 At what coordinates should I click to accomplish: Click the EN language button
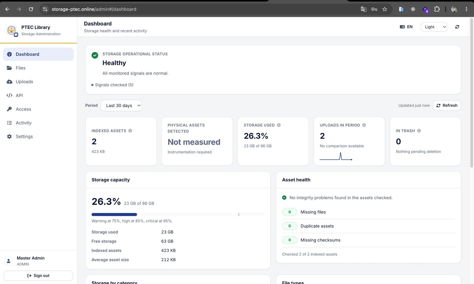pos(406,27)
